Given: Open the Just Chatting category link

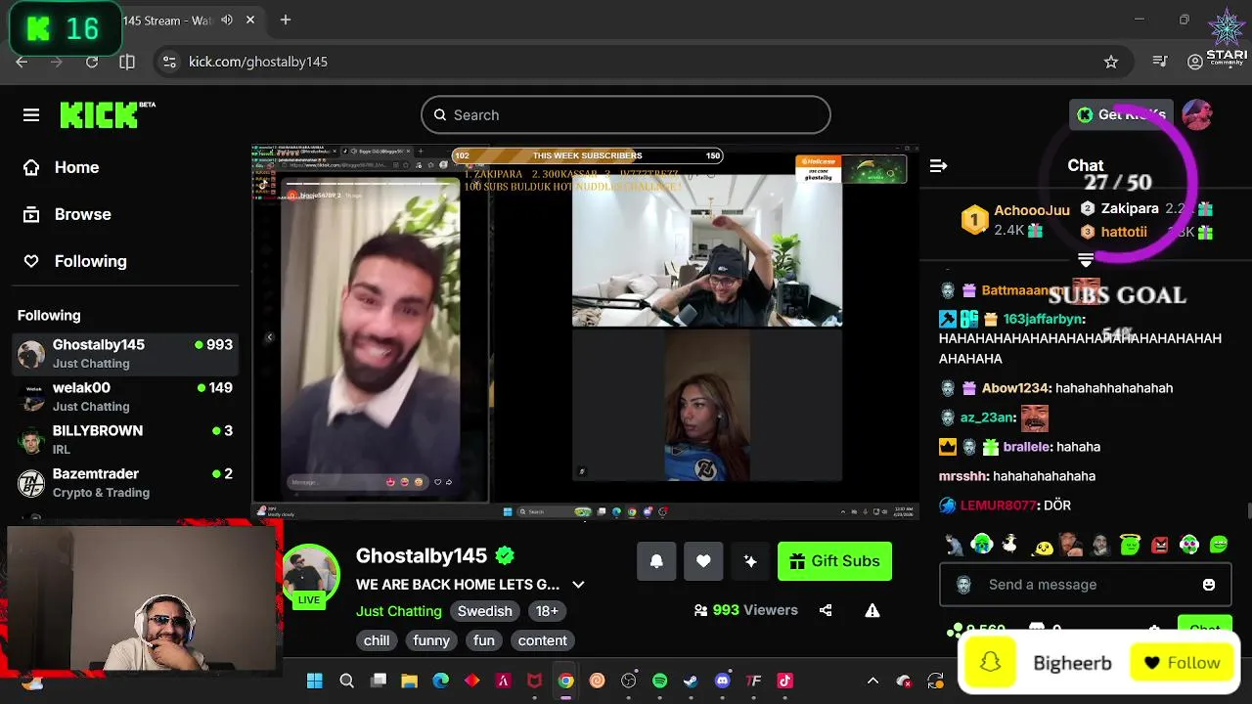Looking at the screenshot, I should point(399,611).
